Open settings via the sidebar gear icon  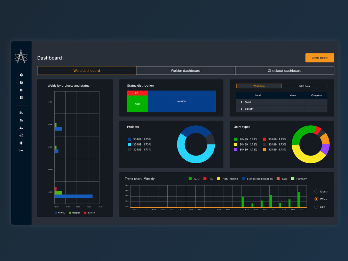(21, 75)
